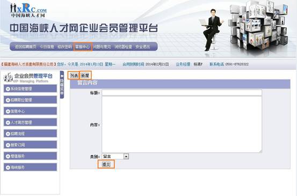This screenshot has width=297, height=196.
Task: Click the XRC.com site logo
Action: point(28,10)
